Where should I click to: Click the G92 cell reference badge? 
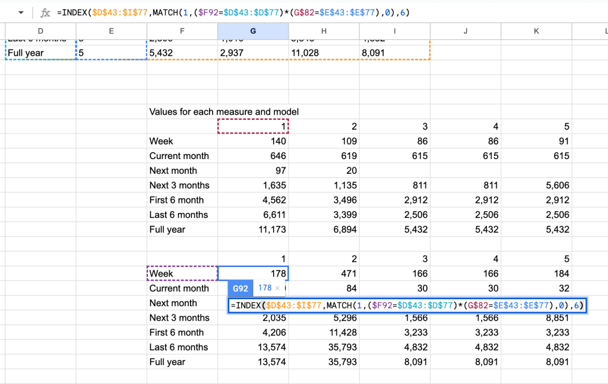click(x=240, y=288)
